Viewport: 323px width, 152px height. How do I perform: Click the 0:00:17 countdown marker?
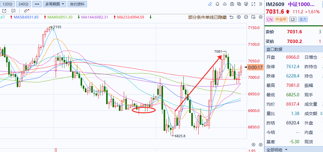click(255, 67)
